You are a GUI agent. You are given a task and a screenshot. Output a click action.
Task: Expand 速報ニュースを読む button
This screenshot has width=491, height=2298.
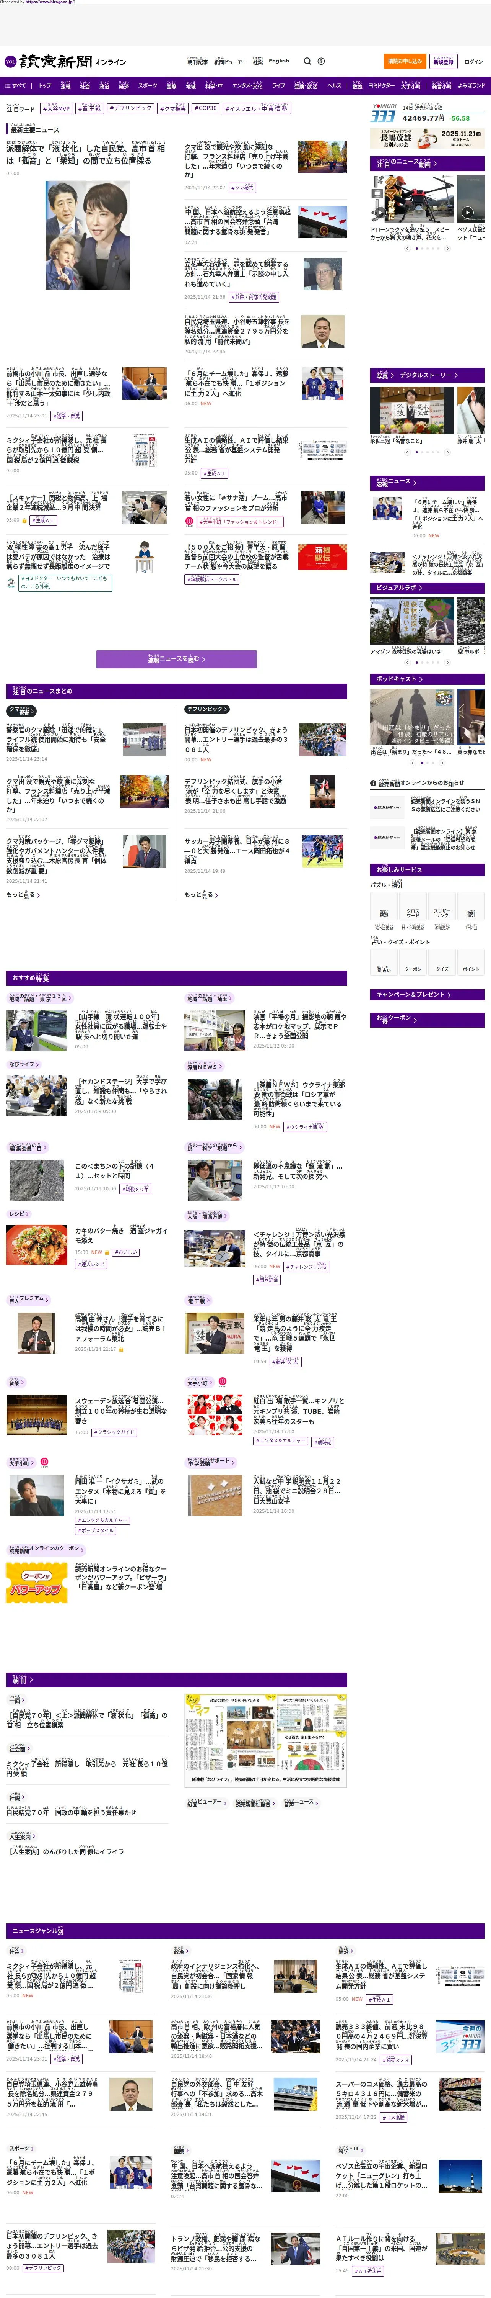(176, 659)
